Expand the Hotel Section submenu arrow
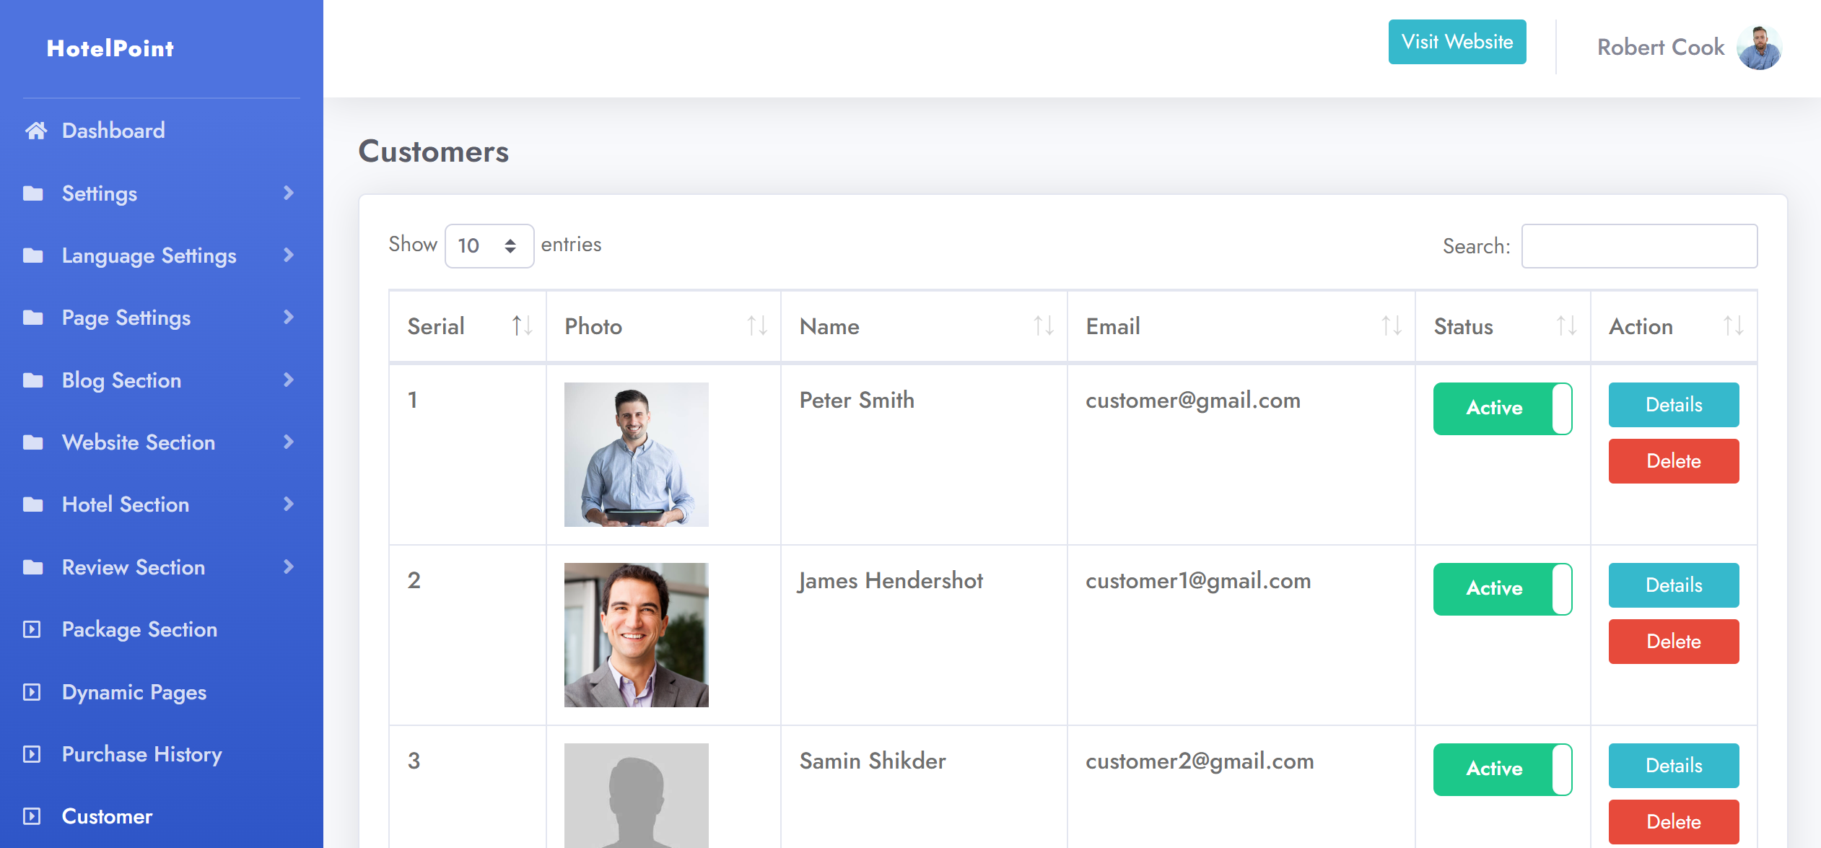This screenshot has height=848, width=1821. (x=289, y=504)
